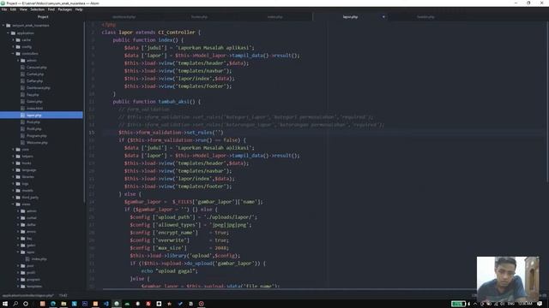Expand the models folder
The width and height of the screenshot is (549, 308).
tap(14, 190)
